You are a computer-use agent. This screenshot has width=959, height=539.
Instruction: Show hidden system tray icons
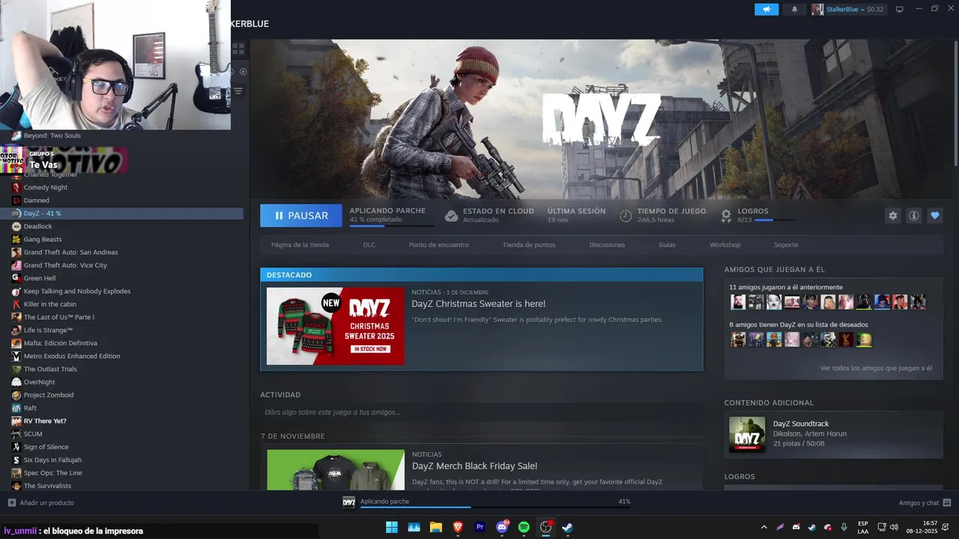(x=763, y=527)
